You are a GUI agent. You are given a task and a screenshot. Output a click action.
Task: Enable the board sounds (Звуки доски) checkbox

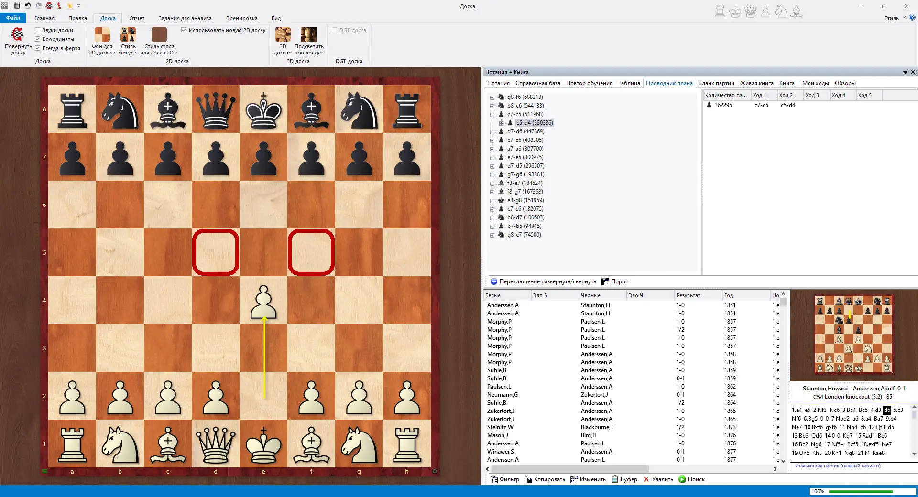[x=38, y=30]
